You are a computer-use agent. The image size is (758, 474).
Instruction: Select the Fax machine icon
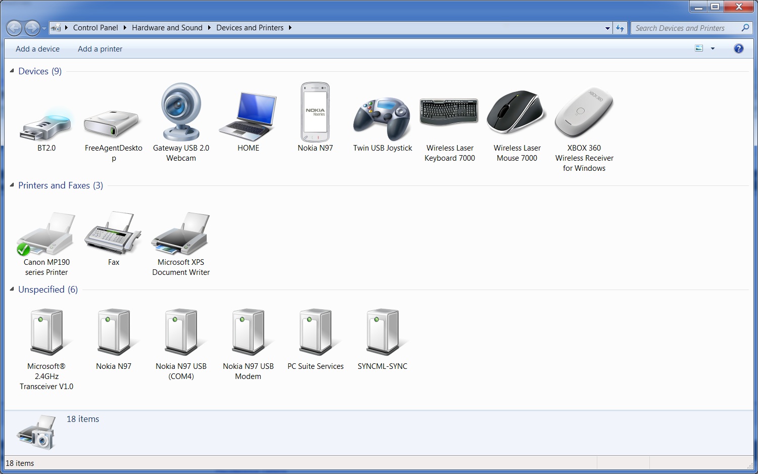(113, 233)
